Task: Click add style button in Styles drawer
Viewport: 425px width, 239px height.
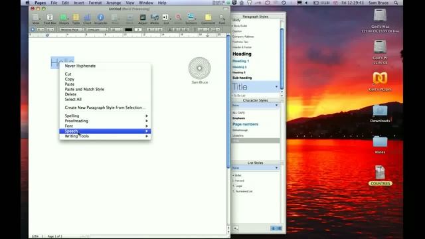Action: [236, 228]
